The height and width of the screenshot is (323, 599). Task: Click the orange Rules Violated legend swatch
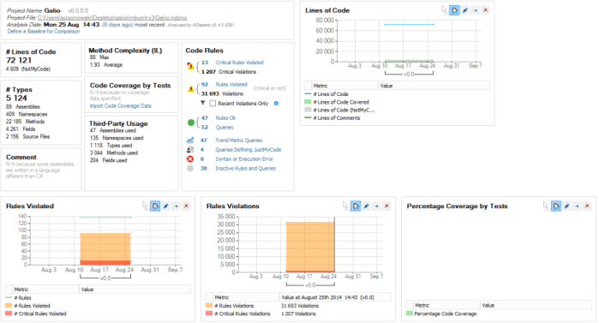point(9,306)
